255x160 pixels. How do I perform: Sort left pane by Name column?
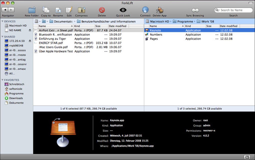[x=55, y=26]
